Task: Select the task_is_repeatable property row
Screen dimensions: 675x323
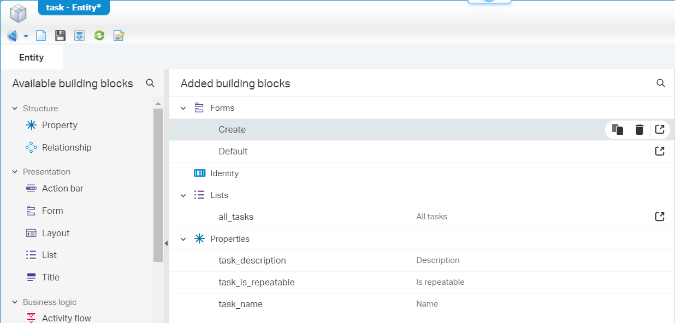Action: point(257,282)
